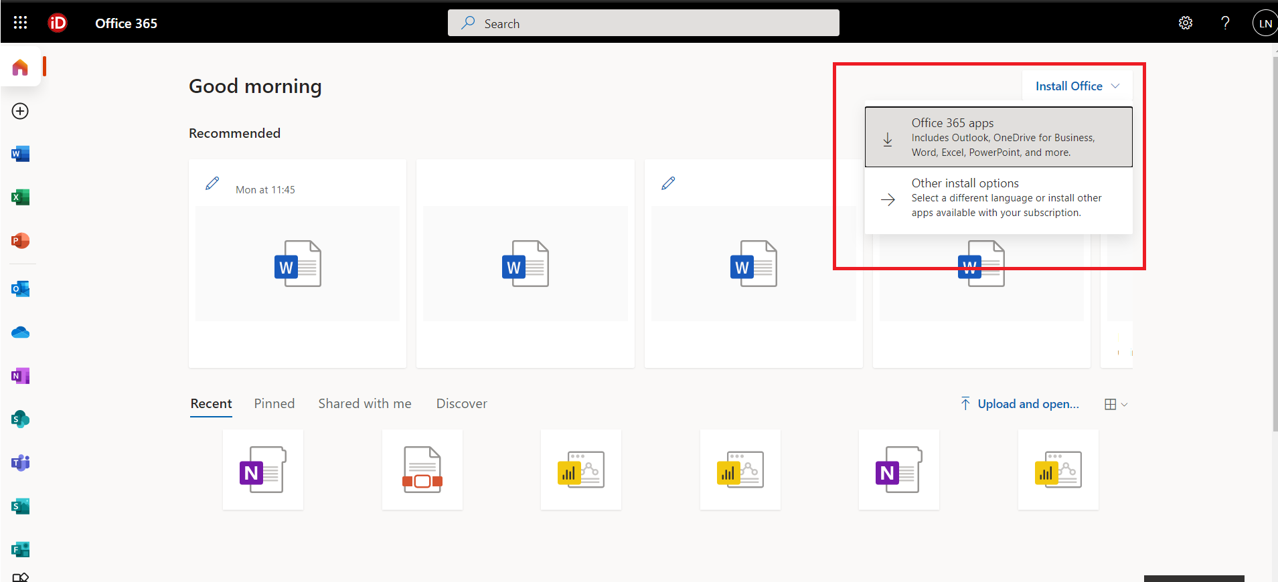Open second recent OneNote notebook tile
The height and width of the screenshot is (582, 1278).
coord(899,470)
